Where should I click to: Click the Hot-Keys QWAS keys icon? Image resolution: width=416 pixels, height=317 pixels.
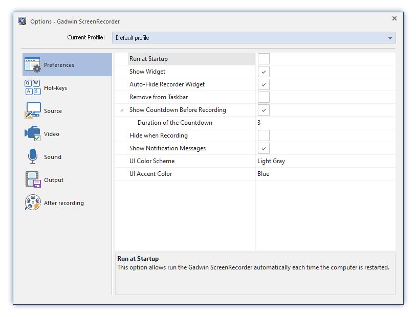click(32, 88)
